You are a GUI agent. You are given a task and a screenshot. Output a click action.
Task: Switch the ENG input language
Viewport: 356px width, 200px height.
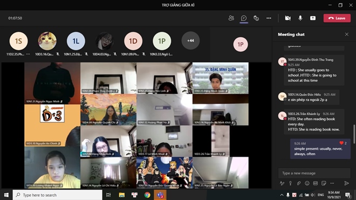pos(320,195)
